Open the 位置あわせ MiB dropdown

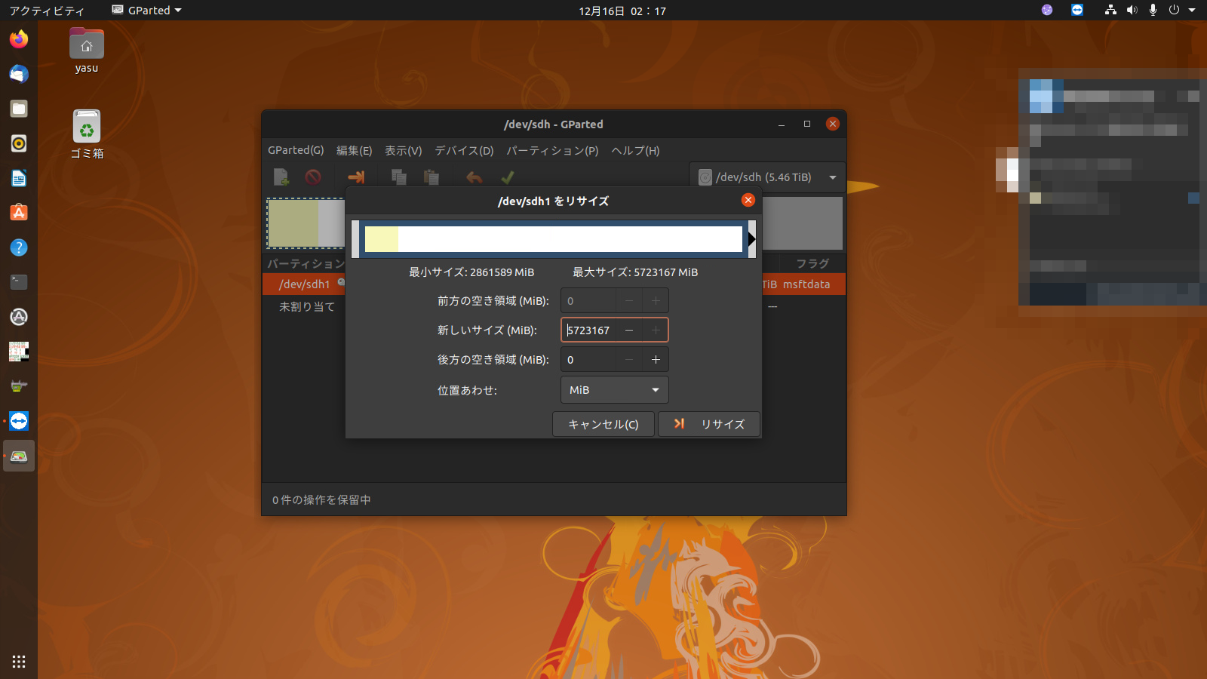click(x=614, y=390)
